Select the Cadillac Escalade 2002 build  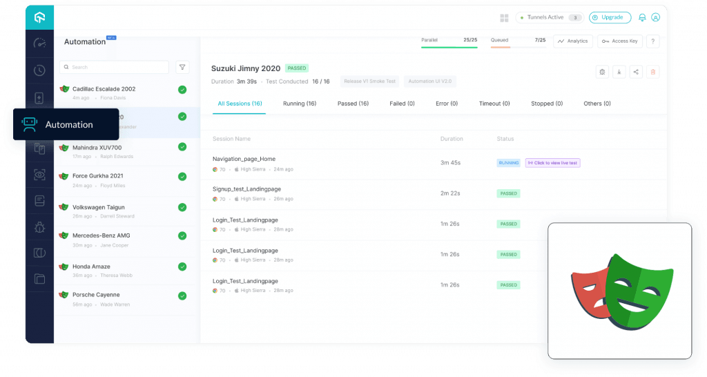127,93
